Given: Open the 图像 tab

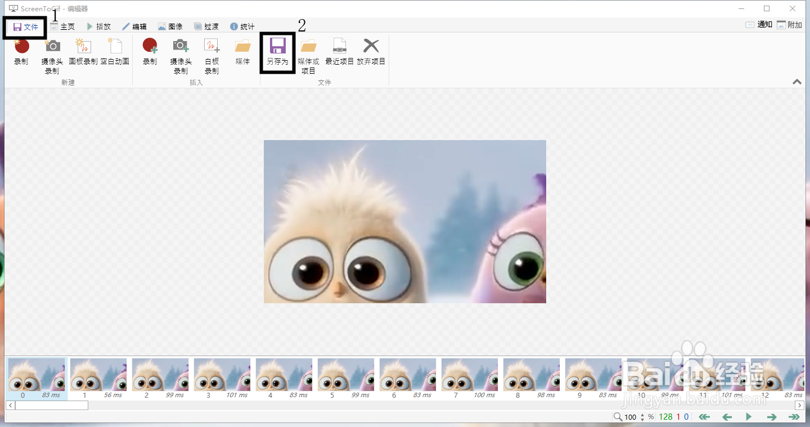Looking at the screenshot, I should pos(170,26).
